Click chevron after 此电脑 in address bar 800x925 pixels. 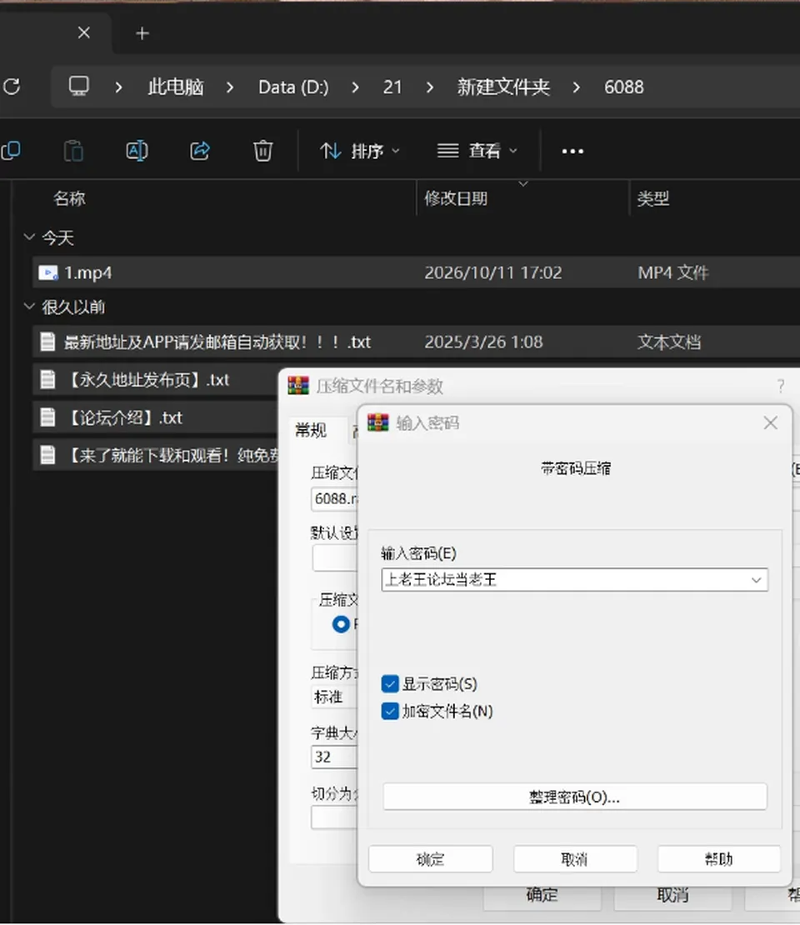pos(230,87)
